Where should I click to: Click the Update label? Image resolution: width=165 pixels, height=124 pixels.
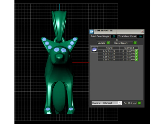pyautogui.click(x=101, y=43)
